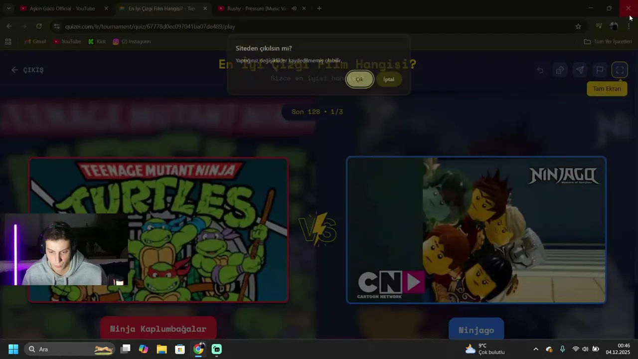Viewport: 638px width, 359px height.
Task: Click the Chrome taskbar icon
Action: click(x=198, y=349)
